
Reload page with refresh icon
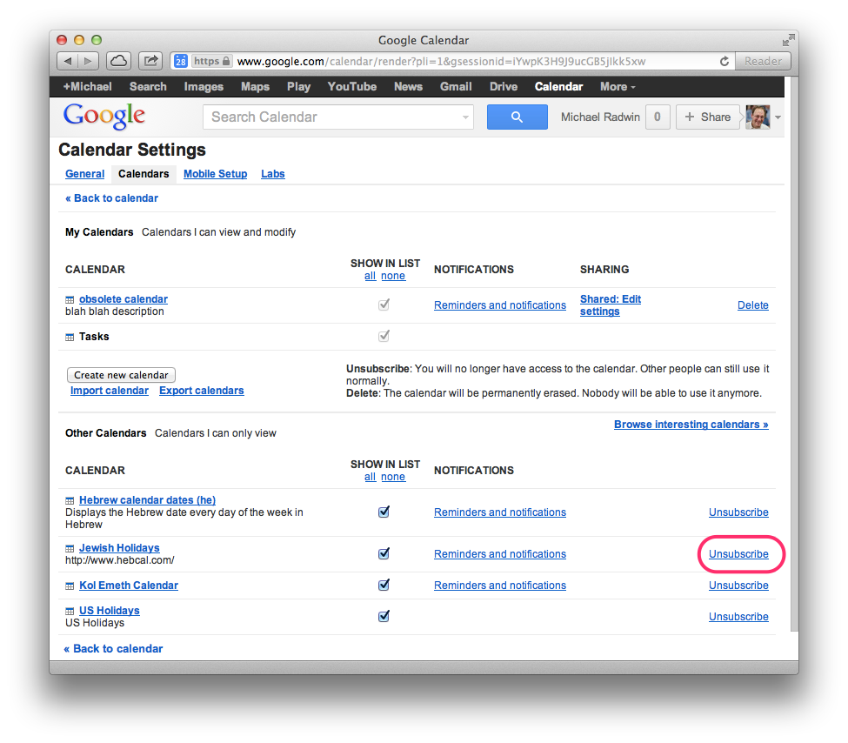(724, 61)
